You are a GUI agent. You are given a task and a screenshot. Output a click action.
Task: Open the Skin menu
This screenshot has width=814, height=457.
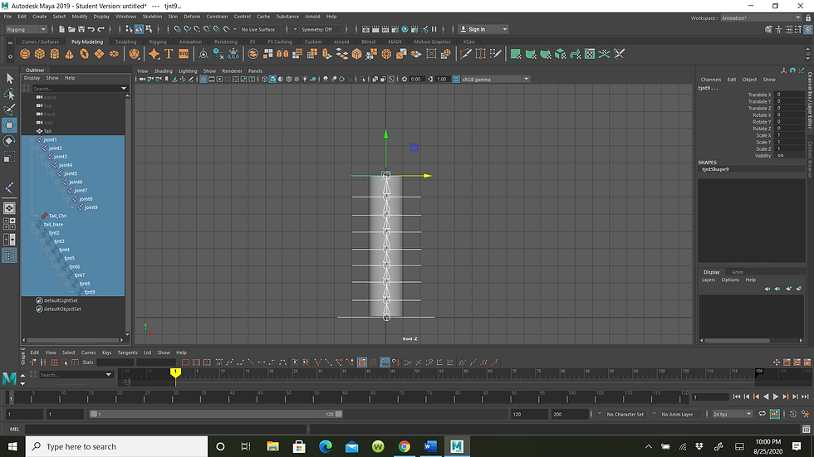[173, 17]
